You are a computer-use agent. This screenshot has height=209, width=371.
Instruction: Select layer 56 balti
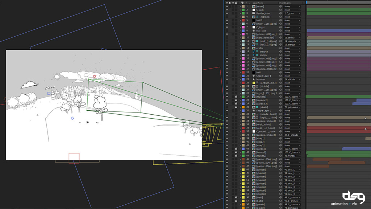pyautogui.click(x=259, y=197)
